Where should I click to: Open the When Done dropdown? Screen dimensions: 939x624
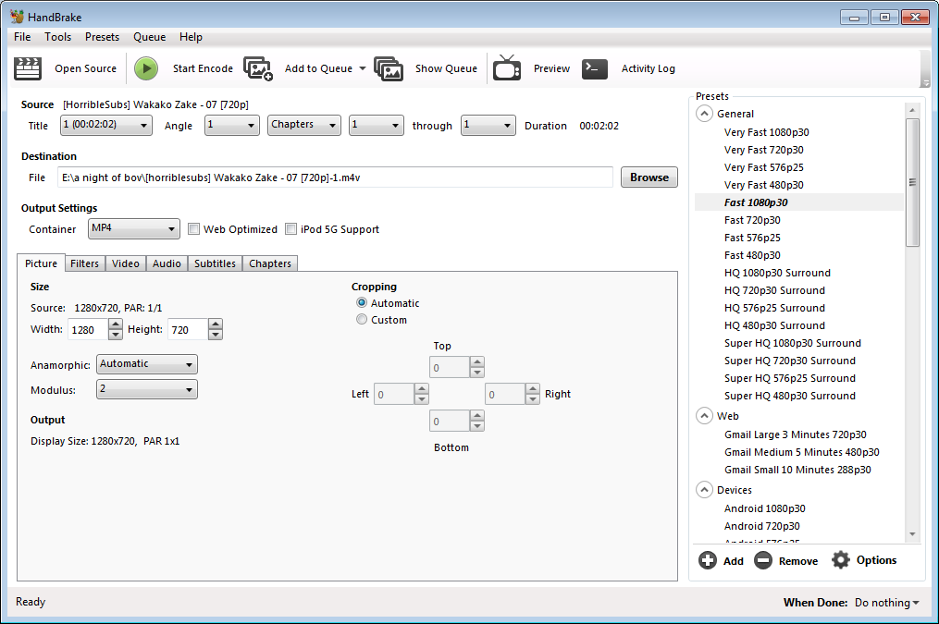[887, 603]
